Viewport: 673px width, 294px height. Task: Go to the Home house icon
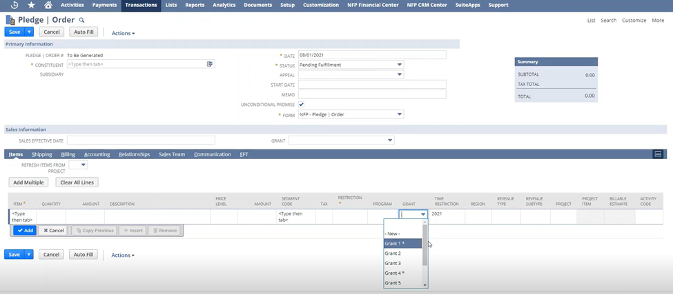pyautogui.click(x=48, y=5)
